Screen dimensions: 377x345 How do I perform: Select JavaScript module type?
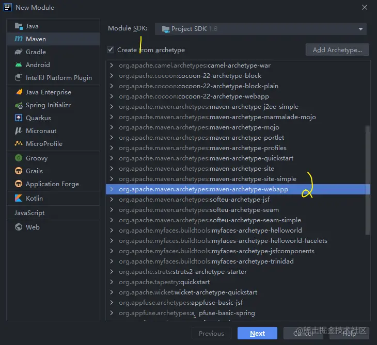tap(53, 212)
